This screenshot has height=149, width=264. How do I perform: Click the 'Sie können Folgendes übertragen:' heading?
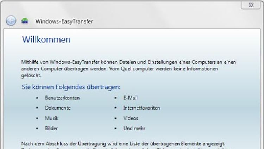(71, 87)
